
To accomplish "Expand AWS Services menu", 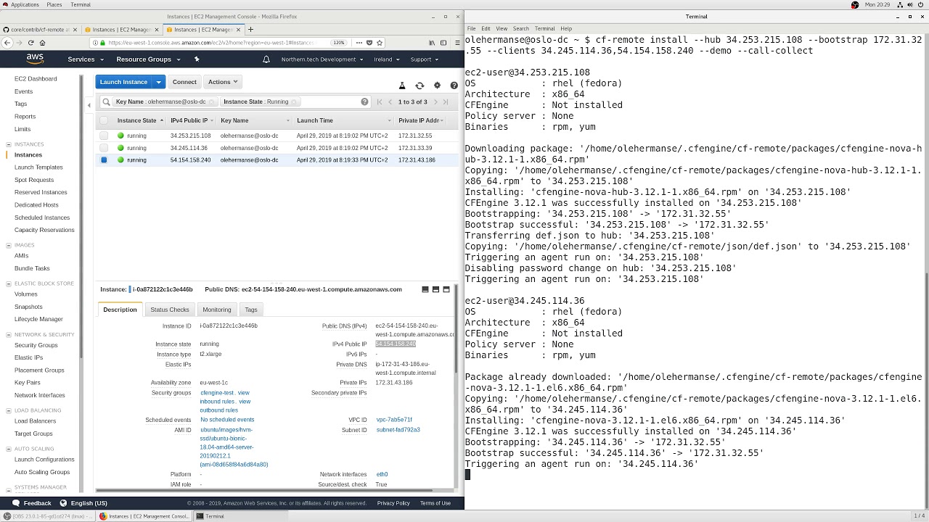I will click(86, 59).
